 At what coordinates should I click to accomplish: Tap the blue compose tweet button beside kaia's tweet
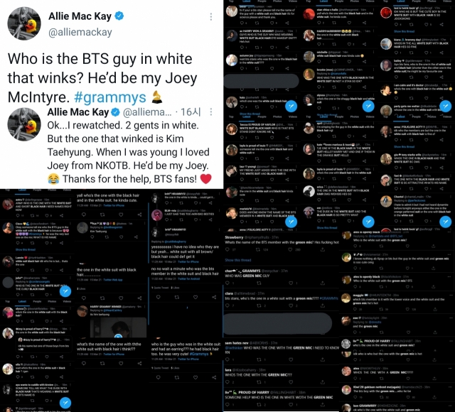(291, 106)
